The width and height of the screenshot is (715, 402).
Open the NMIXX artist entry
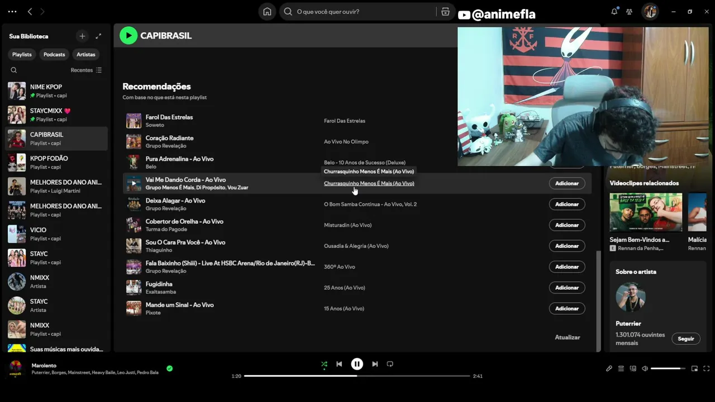(x=56, y=281)
